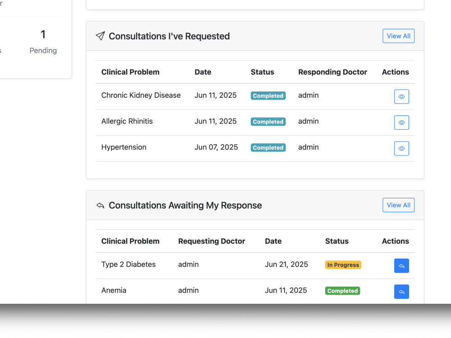Image resolution: width=451 pixels, height=338 pixels.
Task: Select the Hypertension clinical problem row
Action: point(255,148)
